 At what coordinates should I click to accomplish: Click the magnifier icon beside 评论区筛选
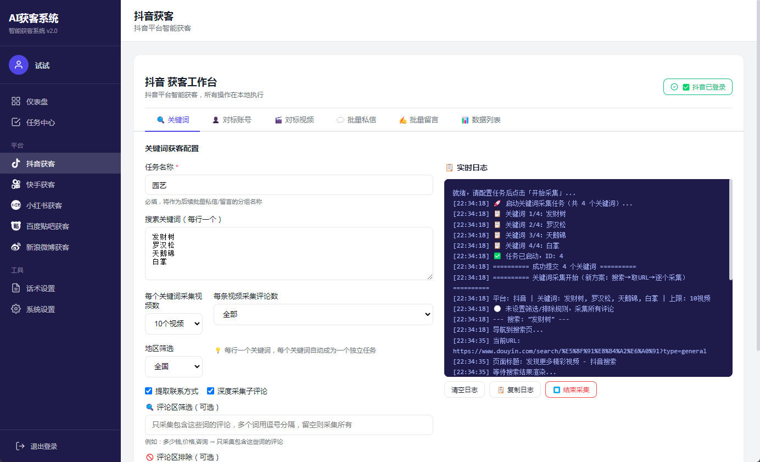[149, 407]
